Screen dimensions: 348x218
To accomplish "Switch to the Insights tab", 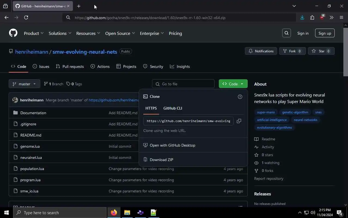I will tap(180, 66).
